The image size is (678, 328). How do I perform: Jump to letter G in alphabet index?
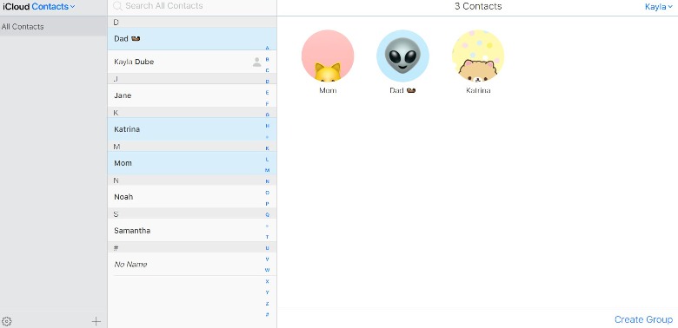pos(267,115)
